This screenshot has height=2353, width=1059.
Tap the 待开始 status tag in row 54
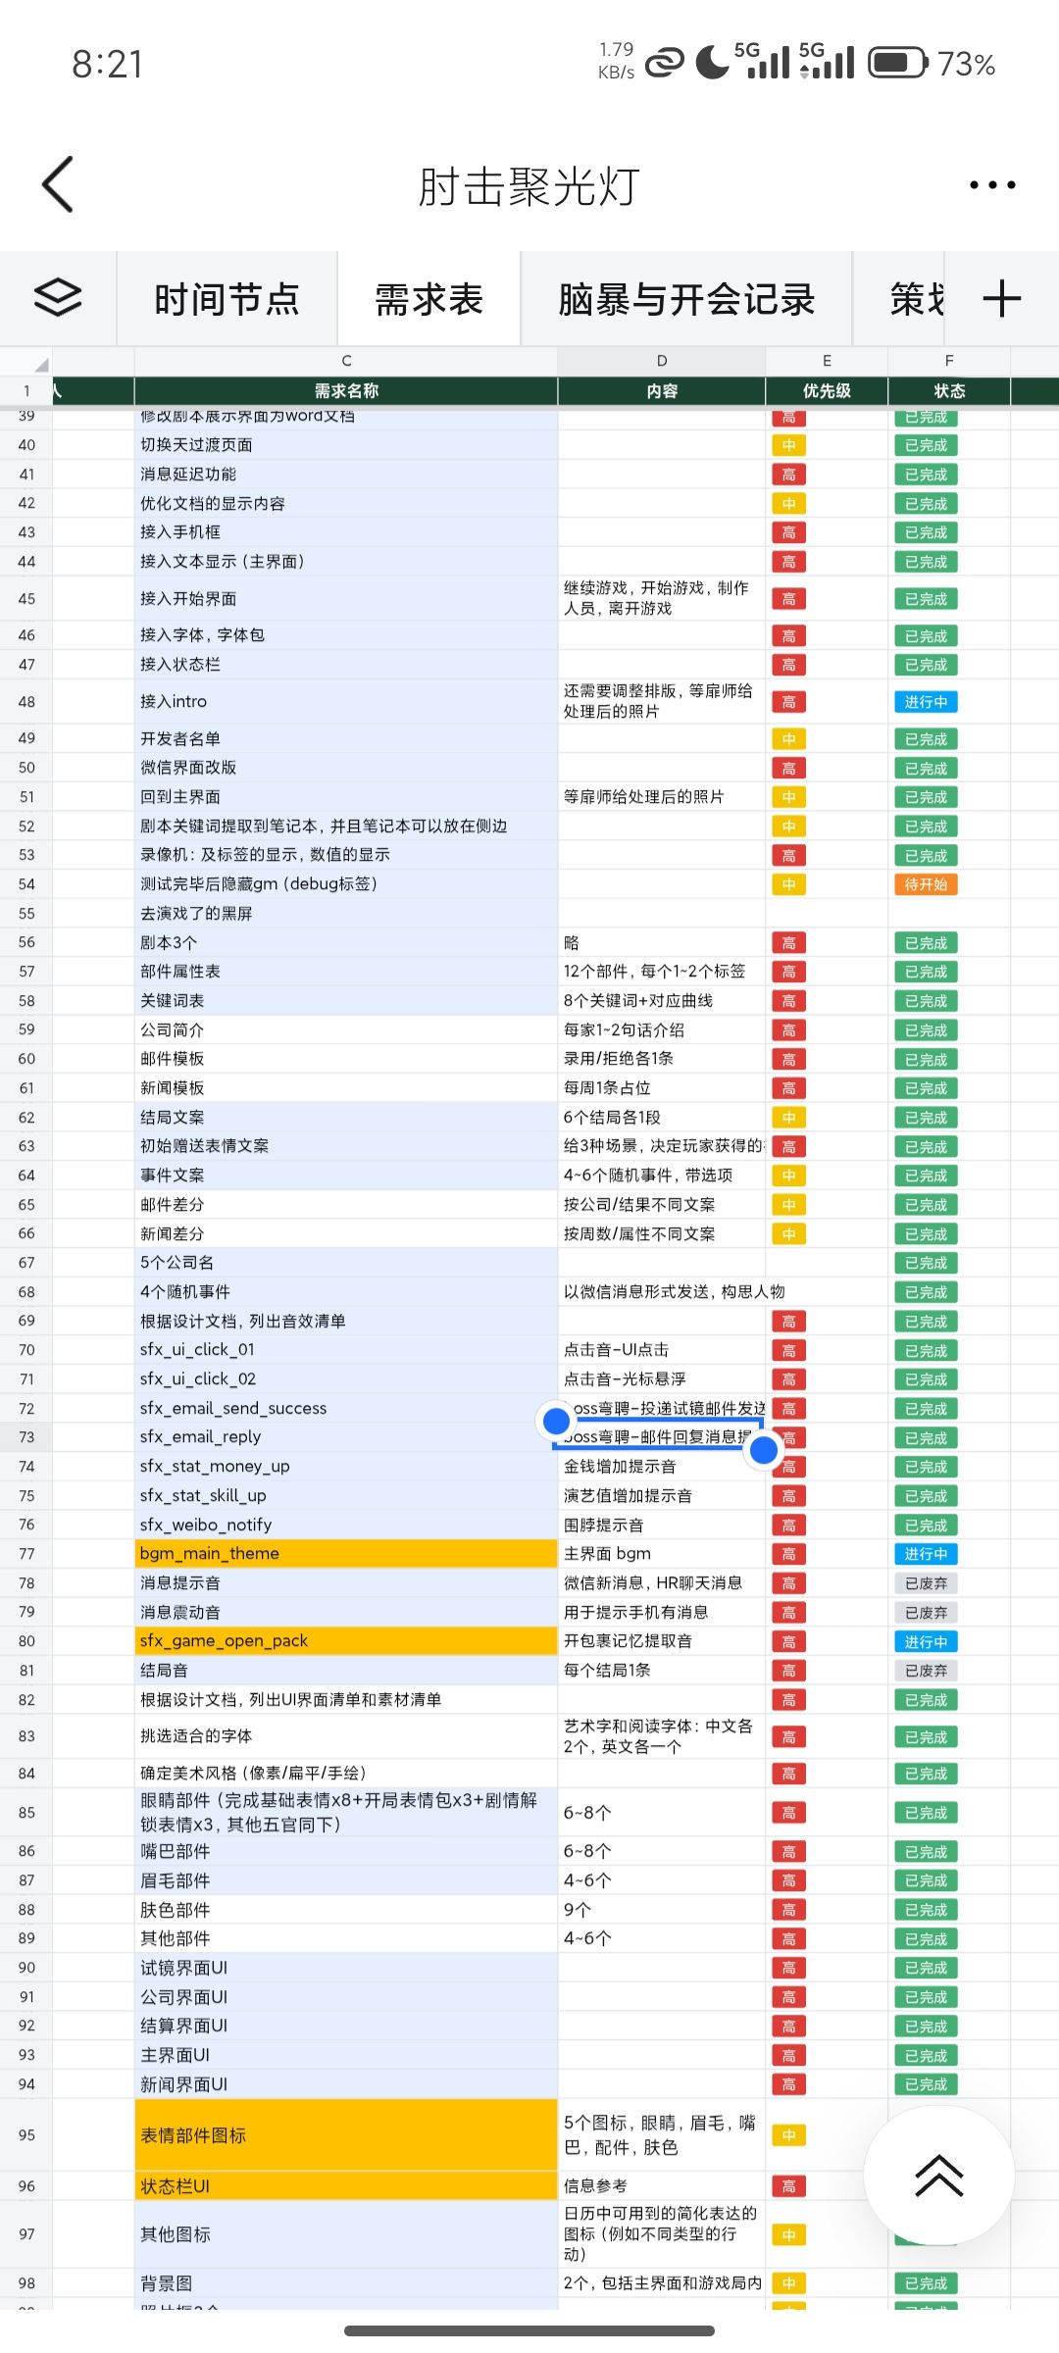pos(926,884)
